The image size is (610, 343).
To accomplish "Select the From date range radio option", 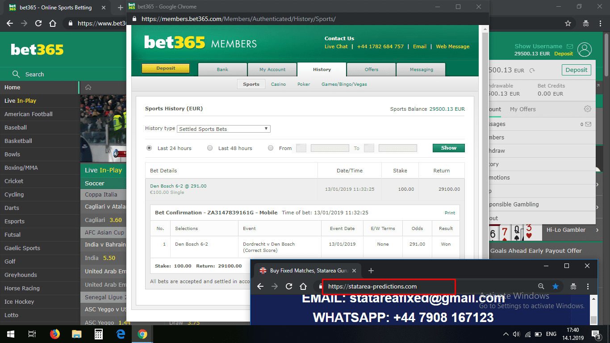I will pos(271,148).
